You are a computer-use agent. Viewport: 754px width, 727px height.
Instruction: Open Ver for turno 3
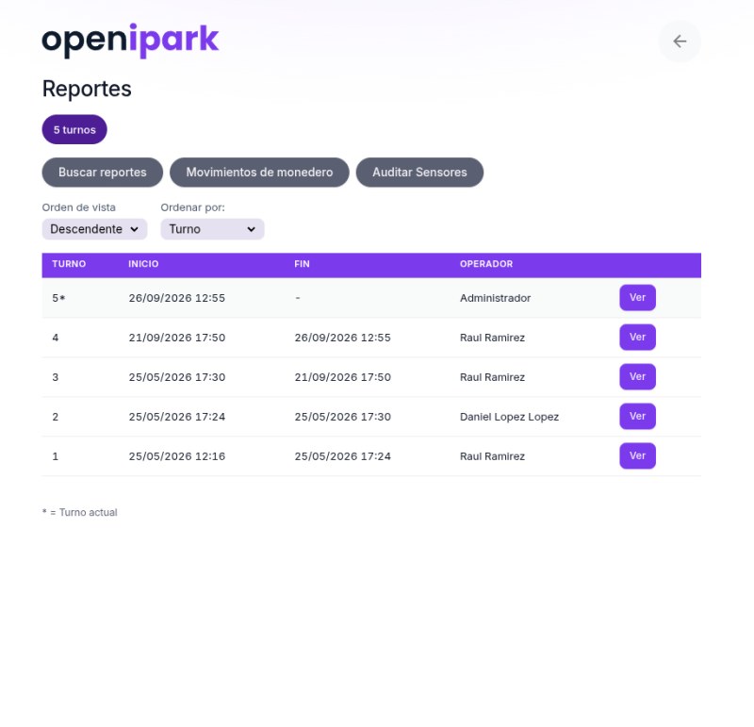click(x=637, y=376)
